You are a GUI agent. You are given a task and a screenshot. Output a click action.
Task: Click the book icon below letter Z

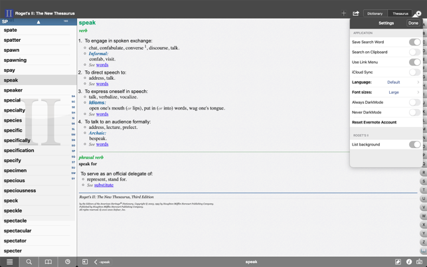point(424,251)
